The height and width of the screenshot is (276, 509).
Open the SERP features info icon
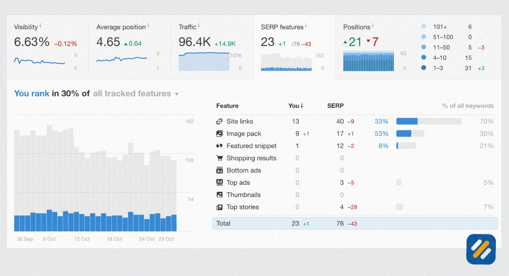pos(306,26)
